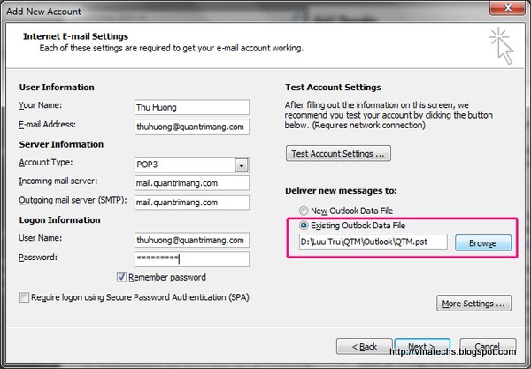Click the Password field

[x=192, y=259]
